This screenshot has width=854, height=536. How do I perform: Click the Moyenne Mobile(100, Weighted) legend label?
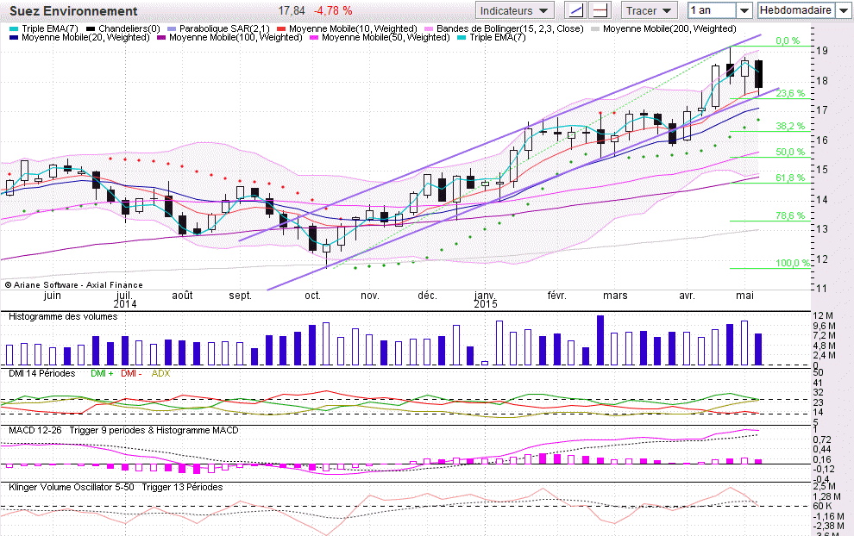click(x=235, y=37)
